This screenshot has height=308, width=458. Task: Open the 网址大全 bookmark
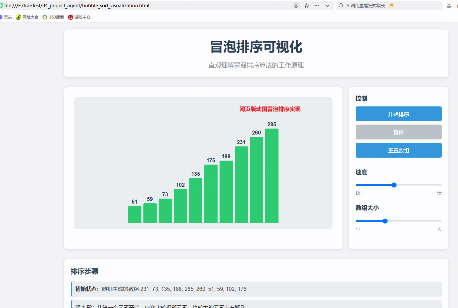point(27,17)
